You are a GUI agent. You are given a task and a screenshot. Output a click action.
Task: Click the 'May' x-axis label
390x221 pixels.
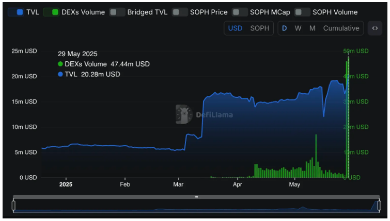pos(294,184)
